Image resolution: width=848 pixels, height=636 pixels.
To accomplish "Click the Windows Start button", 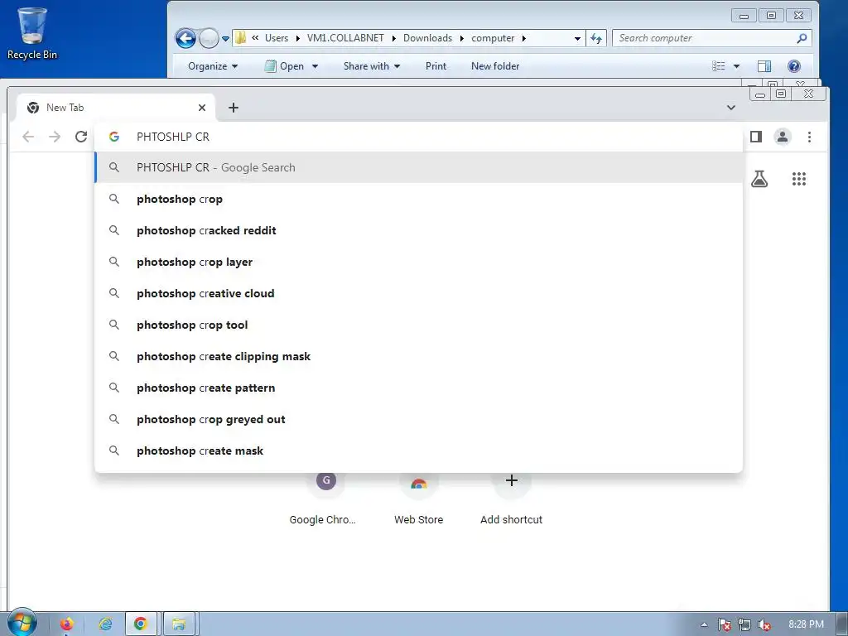I will (22, 623).
